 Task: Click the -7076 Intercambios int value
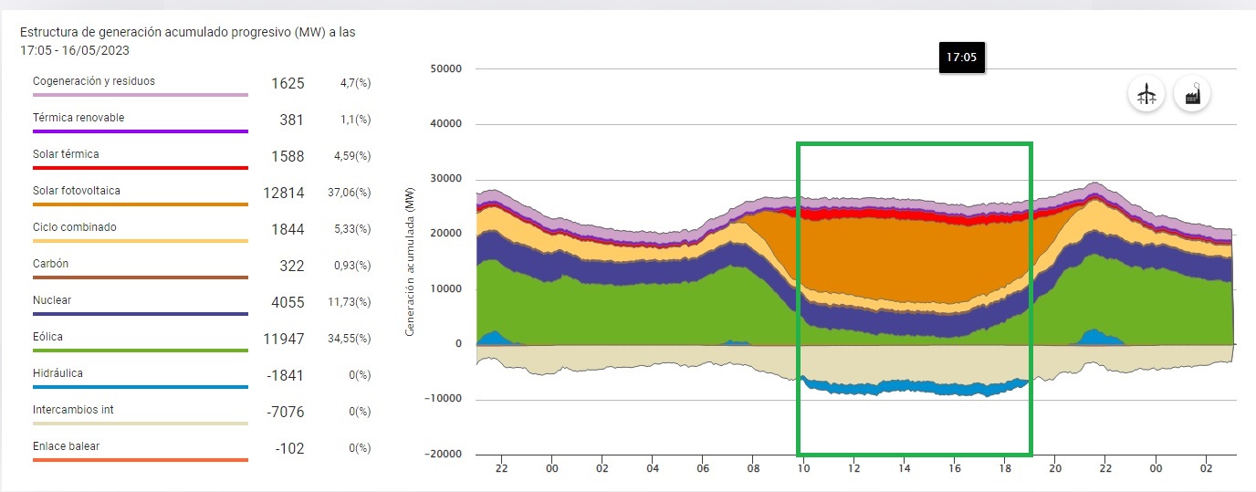(287, 412)
